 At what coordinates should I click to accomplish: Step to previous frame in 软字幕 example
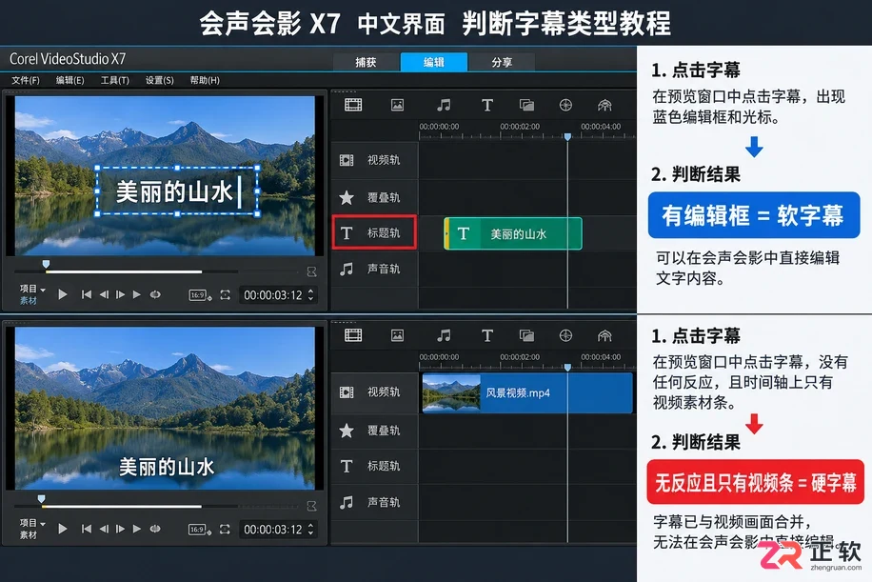[x=104, y=294]
